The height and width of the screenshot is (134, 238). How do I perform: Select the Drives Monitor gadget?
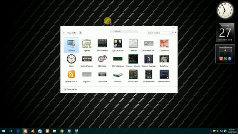(149, 76)
